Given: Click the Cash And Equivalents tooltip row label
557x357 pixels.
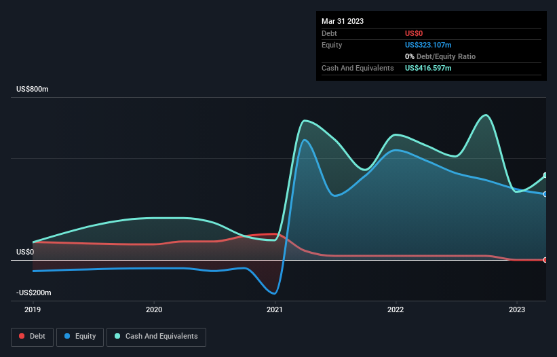Looking at the screenshot, I should (x=358, y=68).
